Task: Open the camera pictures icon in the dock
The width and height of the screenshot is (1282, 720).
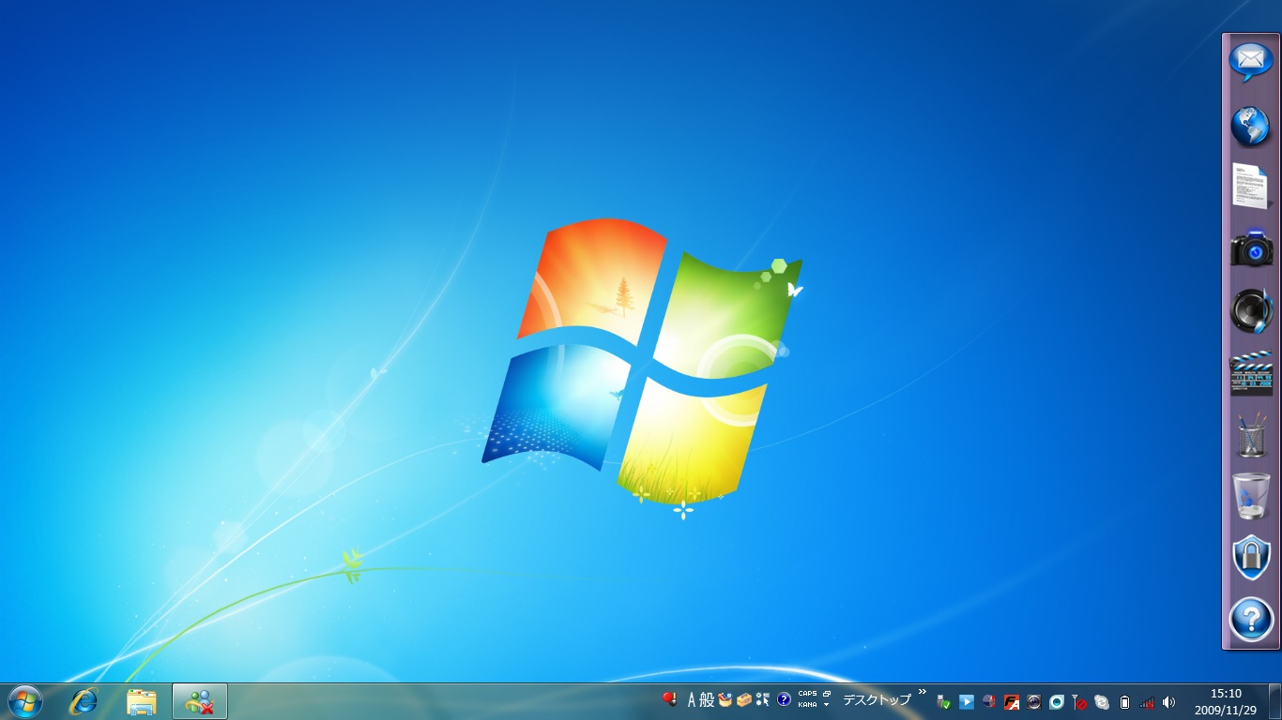Action: coord(1251,247)
